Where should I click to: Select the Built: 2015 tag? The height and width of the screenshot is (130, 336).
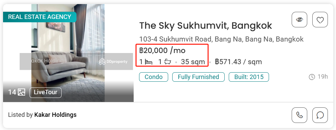click(x=249, y=77)
